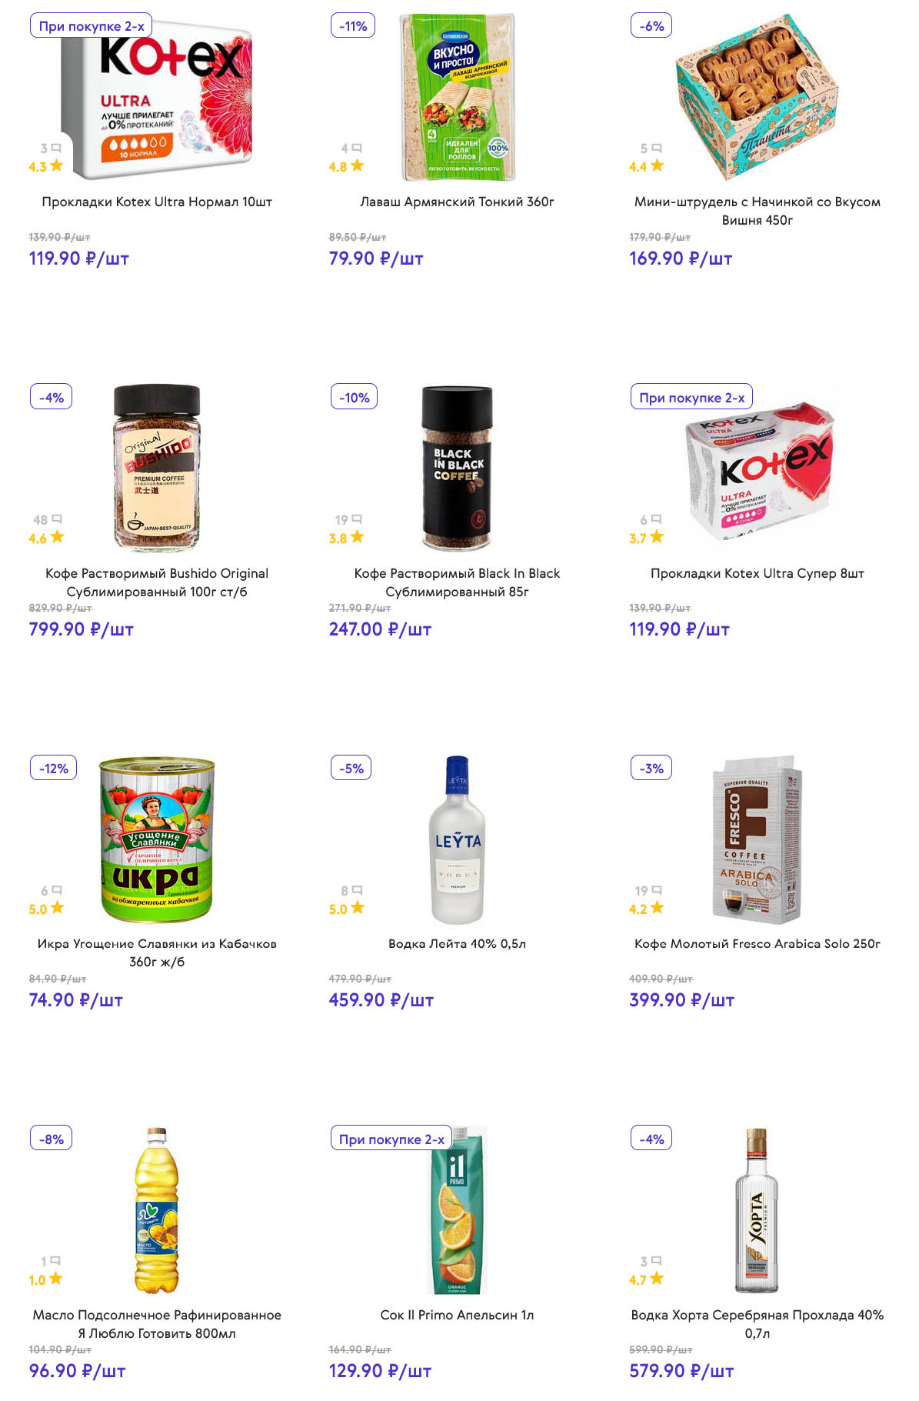Image resolution: width=919 pixels, height=1401 pixels.
Task: Click the 799.90 ₽ price of Bushido coffee
Action: pos(81,629)
